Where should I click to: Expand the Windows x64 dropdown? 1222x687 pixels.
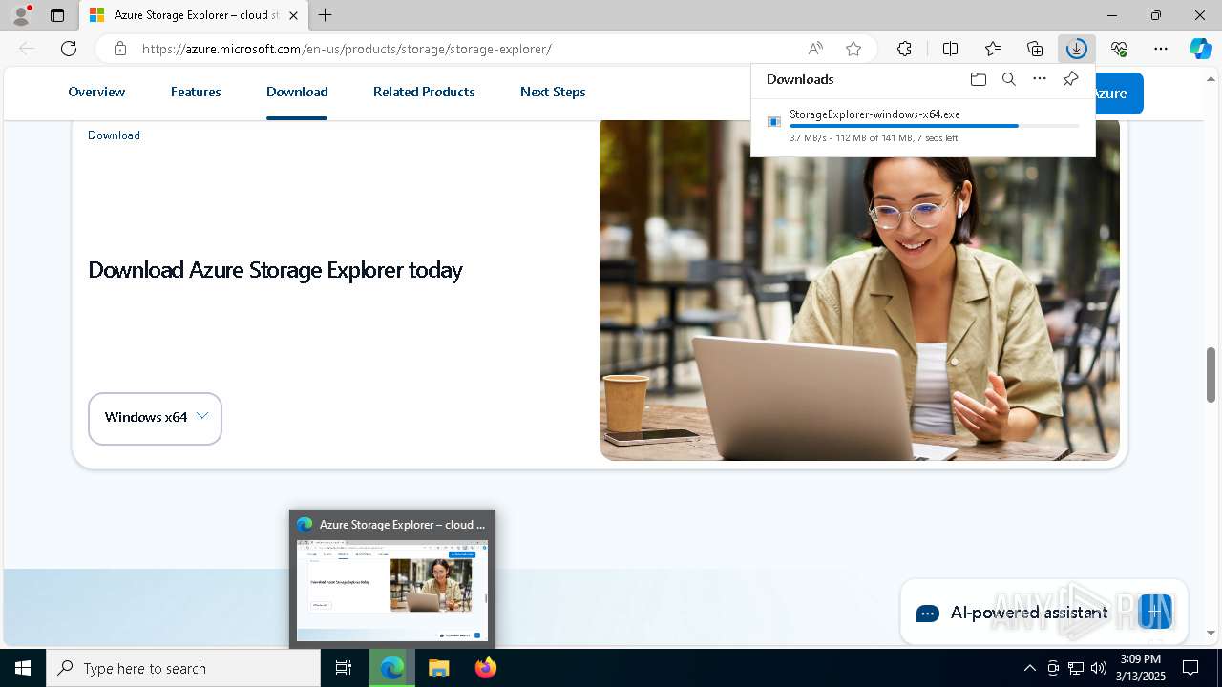click(x=155, y=418)
